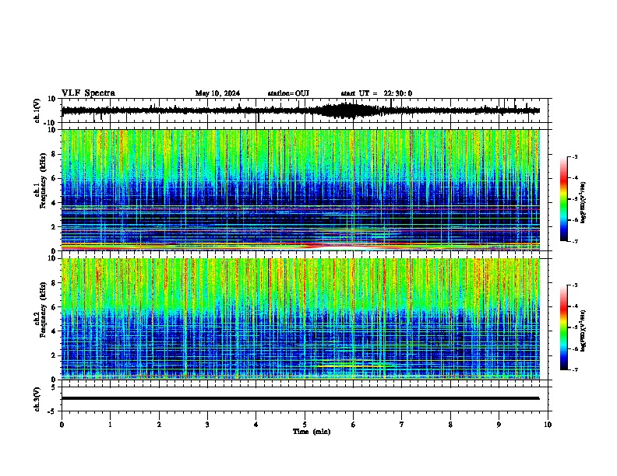The width and height of the screenshot is (617, 476).
Task: Click the "-7" label on ch.2 color bar
Action: click(x=574, y=369)
